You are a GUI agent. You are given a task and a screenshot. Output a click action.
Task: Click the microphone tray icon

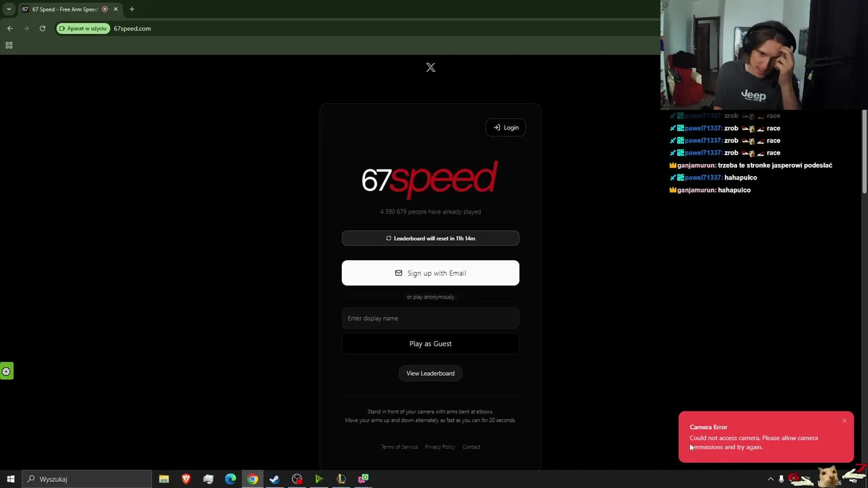[x=782, y=479]
